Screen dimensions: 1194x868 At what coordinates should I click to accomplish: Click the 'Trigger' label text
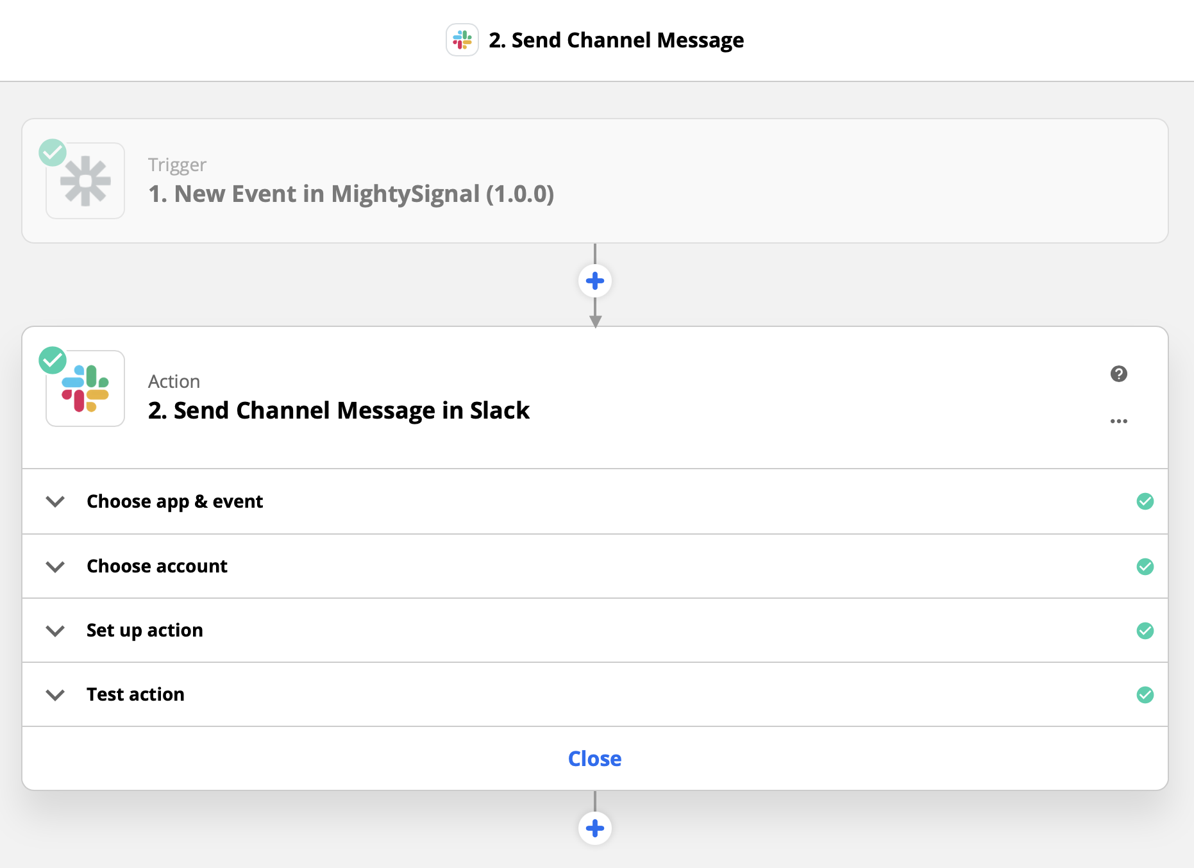click(177, 165)
